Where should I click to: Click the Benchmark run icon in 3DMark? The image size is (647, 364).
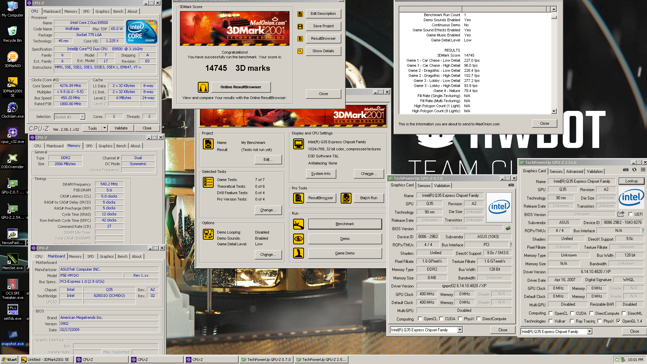(299, 224)
